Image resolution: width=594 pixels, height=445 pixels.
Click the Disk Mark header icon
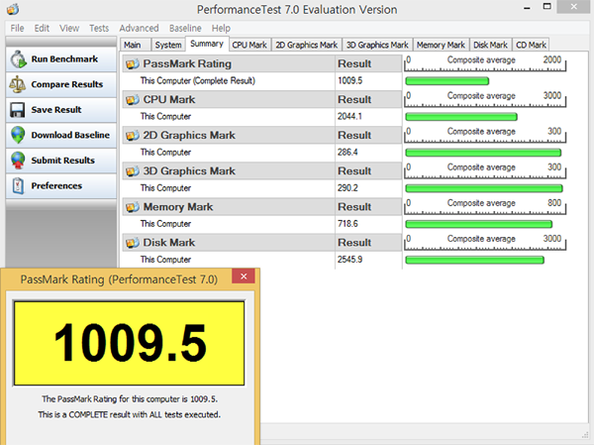[133, 243]
